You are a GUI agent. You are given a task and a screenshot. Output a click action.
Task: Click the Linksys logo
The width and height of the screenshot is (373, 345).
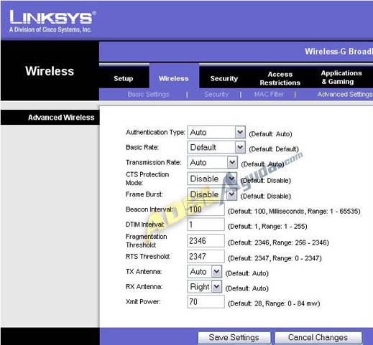tap(52, 21)
